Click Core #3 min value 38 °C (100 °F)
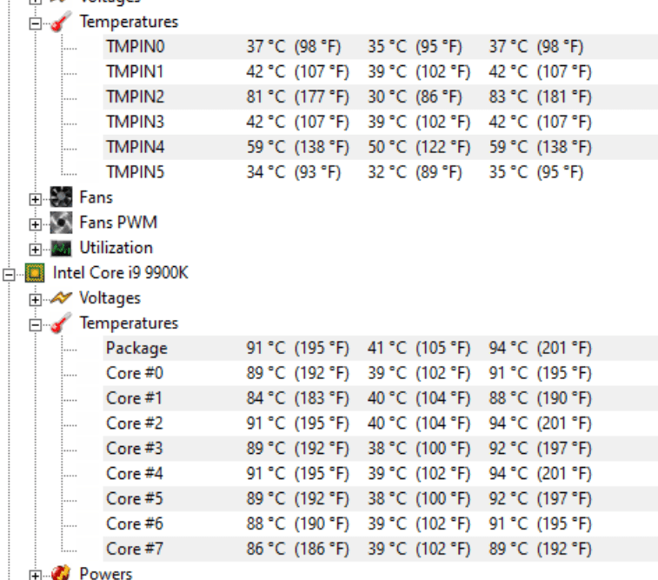Viewport: 658px width, 580px height. 419,449
